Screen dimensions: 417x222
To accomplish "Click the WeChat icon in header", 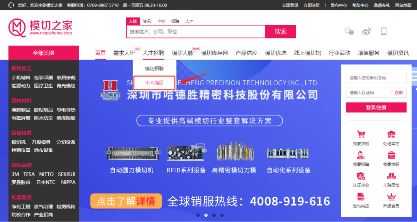I will point(349,31).
